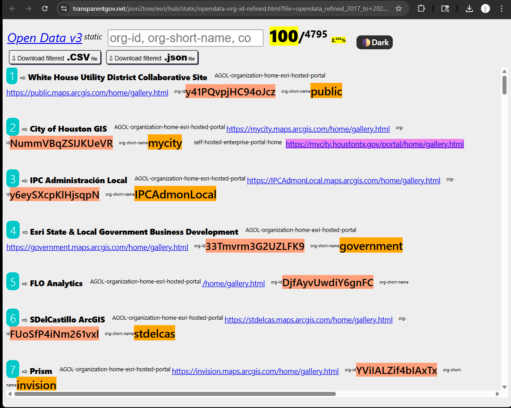Open invision.maps.arcgis.com gallery link
The image size is (511, 408).
255,371
